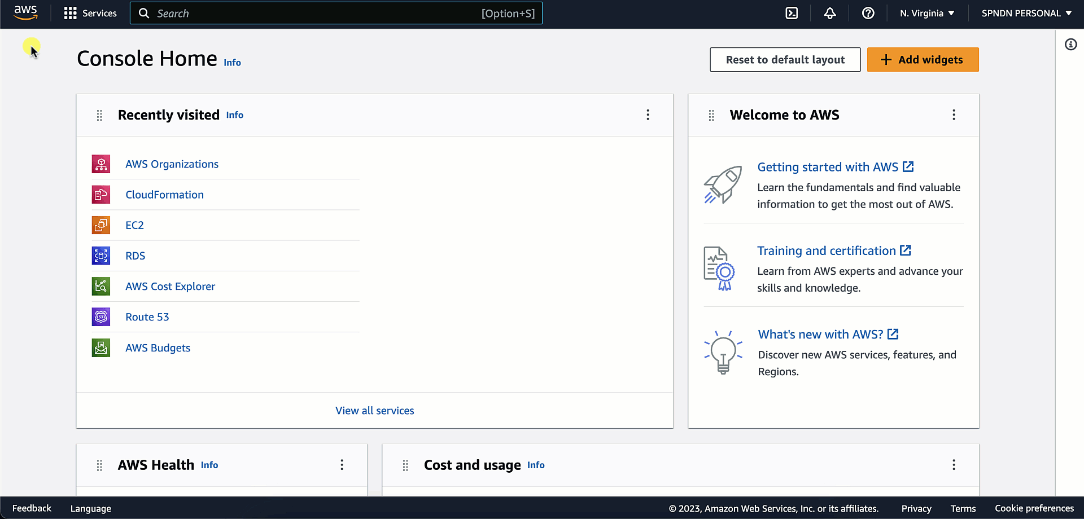This screenshot has height=519, width=1084.
Task: Open the notifications bell
Action: point(829,13)
